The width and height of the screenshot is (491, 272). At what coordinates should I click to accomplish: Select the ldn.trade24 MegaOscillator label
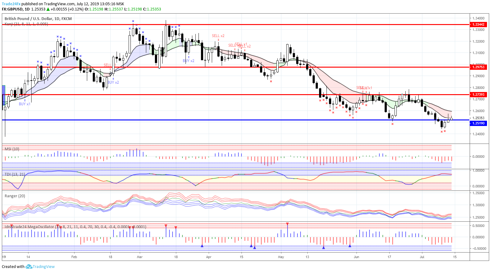[75, 227]
